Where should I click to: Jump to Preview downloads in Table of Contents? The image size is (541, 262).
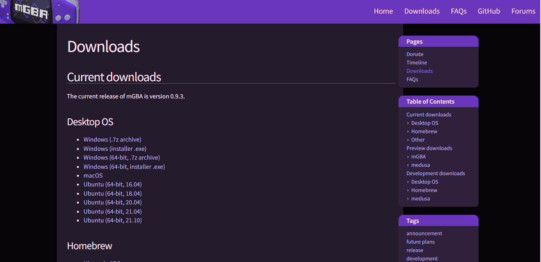pos(429,148)
